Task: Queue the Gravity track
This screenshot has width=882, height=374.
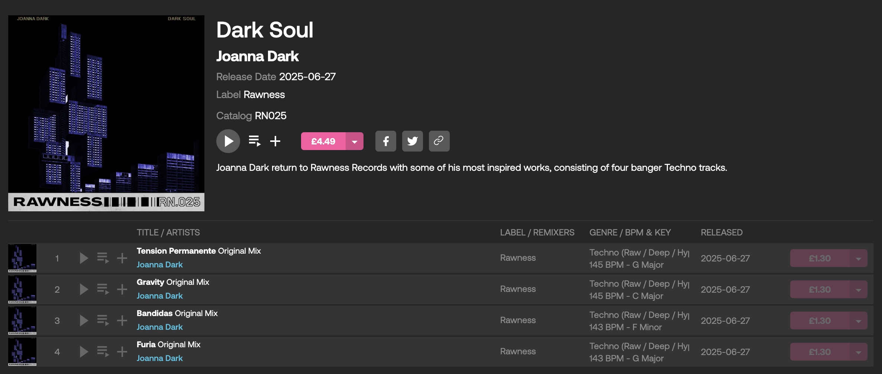Action: coord(103,289)
